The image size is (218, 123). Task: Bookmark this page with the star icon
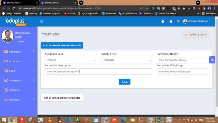pyautogui.click(x=147, y=8)
